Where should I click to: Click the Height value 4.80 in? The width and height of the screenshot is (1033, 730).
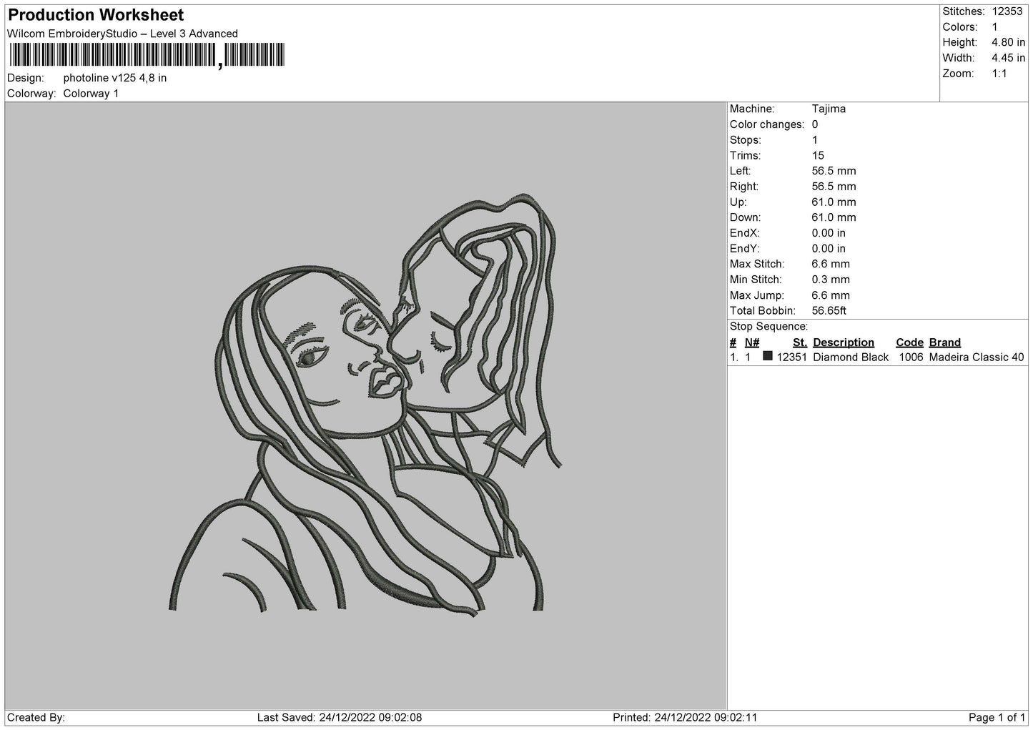click(x=1008, y=43)
